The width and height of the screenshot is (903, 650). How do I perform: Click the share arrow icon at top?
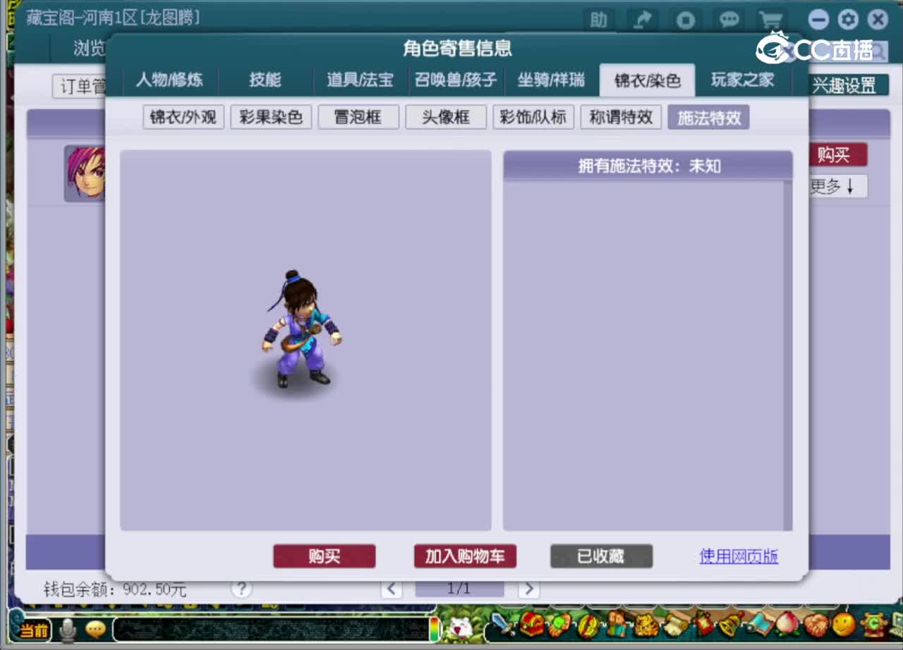[x=642, y=20]
